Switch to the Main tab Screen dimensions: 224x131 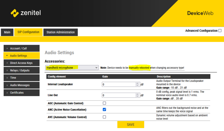click(x=7, y=32)
